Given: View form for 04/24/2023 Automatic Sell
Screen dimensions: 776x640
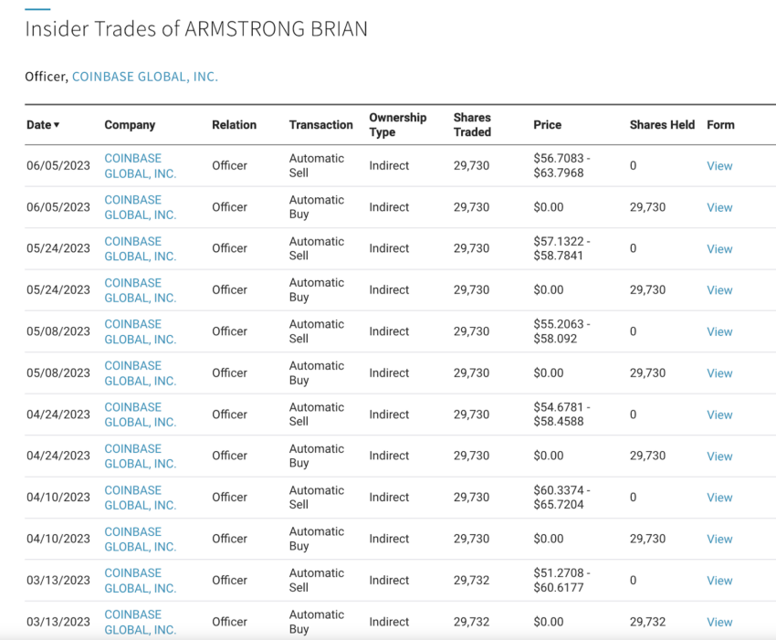Looking at the screenshot, I should click(x=719, y=414).
